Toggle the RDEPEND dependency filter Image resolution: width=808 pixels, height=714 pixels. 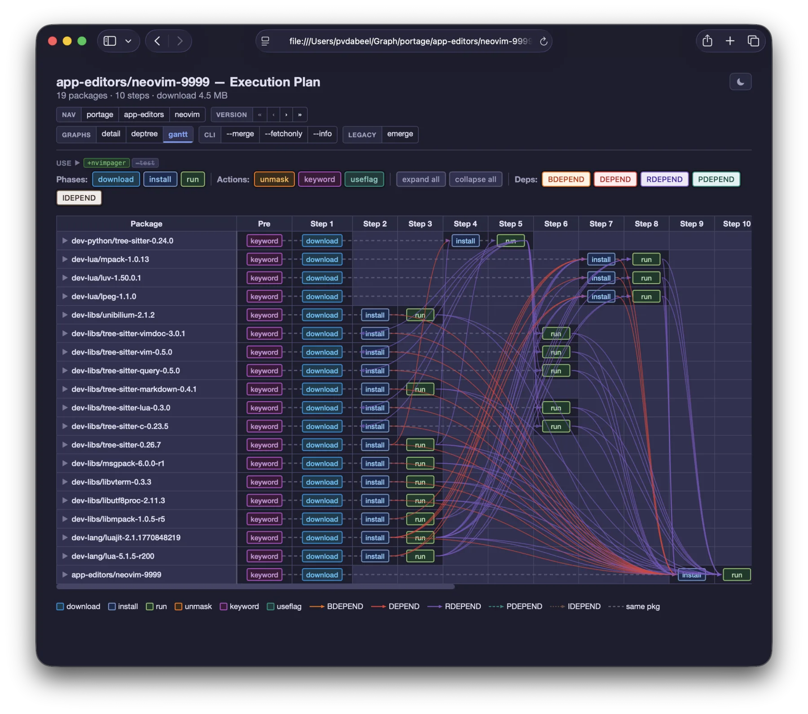664,180
